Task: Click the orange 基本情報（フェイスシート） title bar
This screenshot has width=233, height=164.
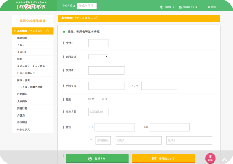Action: 139,18
